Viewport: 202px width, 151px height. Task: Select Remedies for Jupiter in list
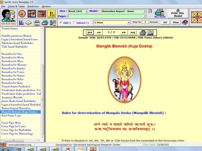coord(13,68)
